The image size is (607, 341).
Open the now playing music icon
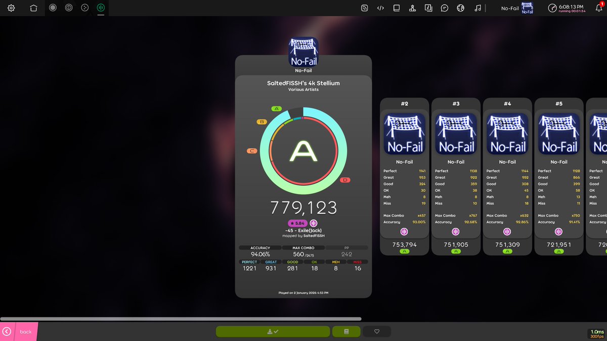tap(478, 8)
